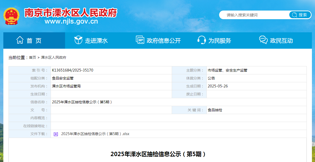This screenshot has height=162, width=315.
Task: Click the article heading 2025年溧水区抽检信息公示（第5期）
Action: coord(158,154)
